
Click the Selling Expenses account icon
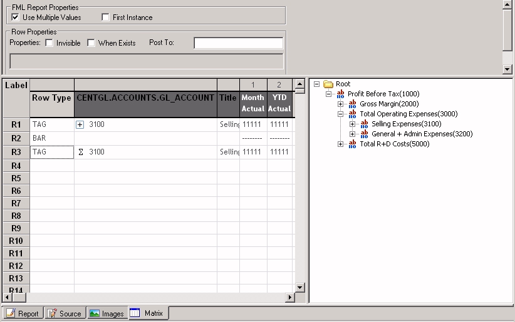point(364,124)
